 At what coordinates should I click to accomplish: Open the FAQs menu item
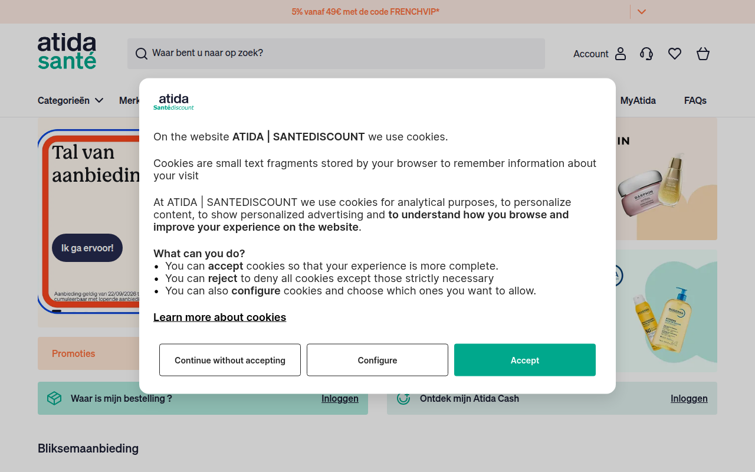coord(695,100)
